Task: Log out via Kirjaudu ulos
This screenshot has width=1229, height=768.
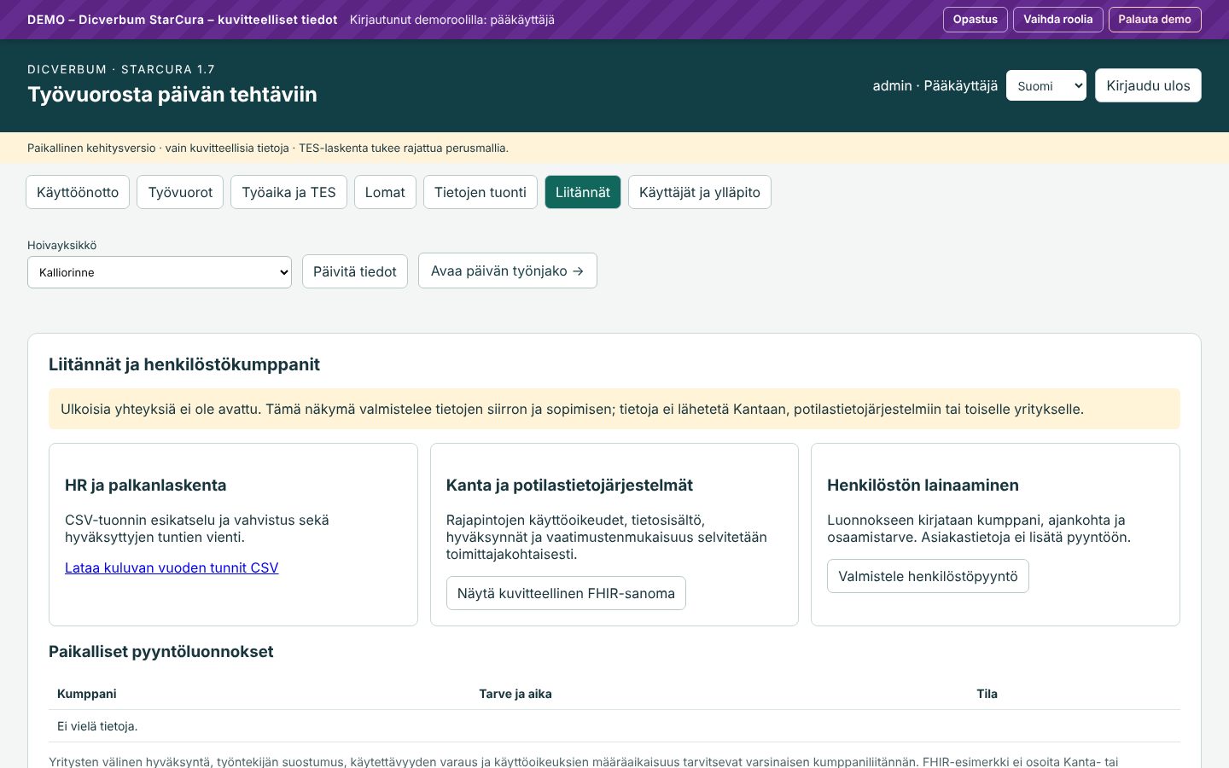Action: (x=1148, y=85)
